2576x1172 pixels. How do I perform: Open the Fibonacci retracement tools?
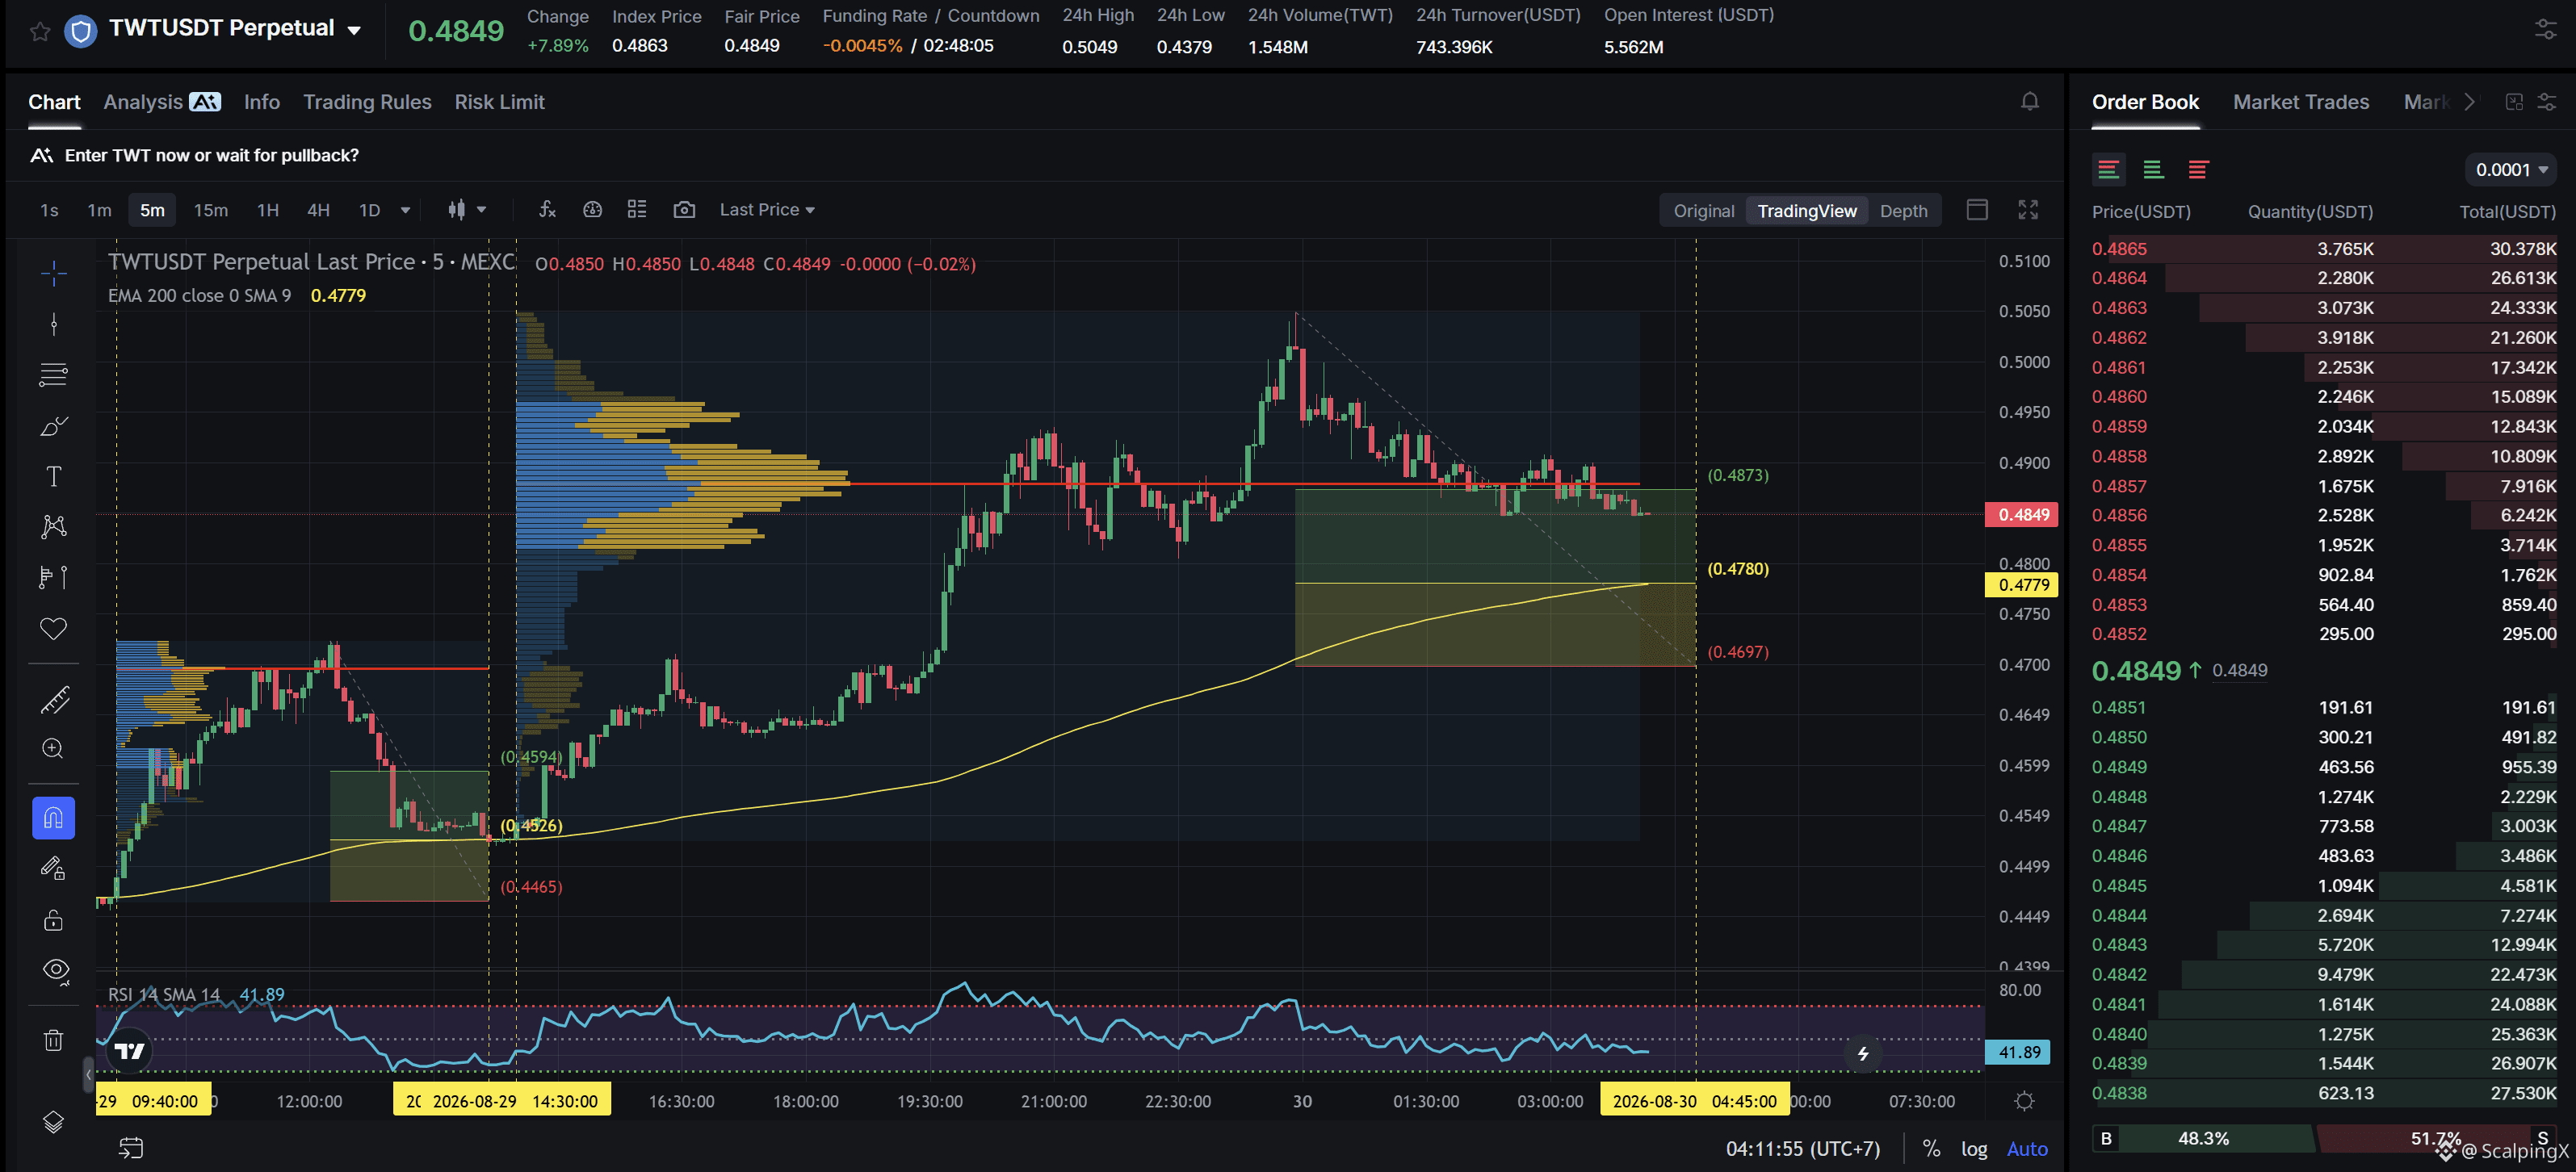click(x=54, y=375)
